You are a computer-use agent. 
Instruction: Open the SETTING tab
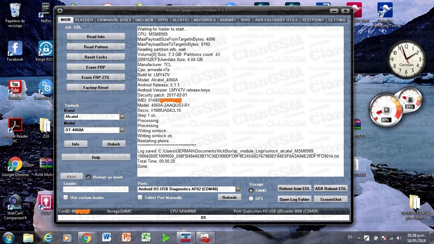(337, 20)
